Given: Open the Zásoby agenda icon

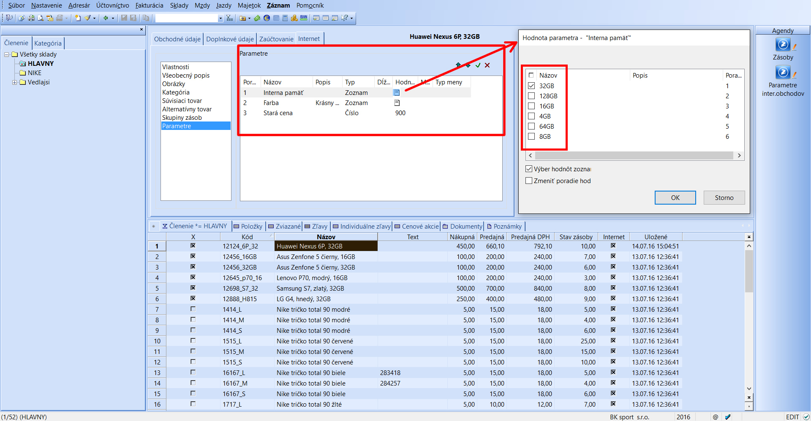Looking at the screenshot, I should (783, 45).
